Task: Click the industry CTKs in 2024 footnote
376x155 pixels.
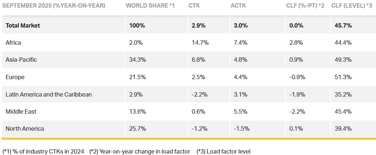Action: pyautogui.click(x=43, y=151)
